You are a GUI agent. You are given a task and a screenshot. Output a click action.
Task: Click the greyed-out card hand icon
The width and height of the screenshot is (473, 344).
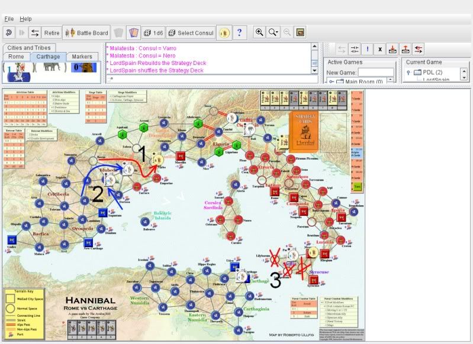coord(118,33)
